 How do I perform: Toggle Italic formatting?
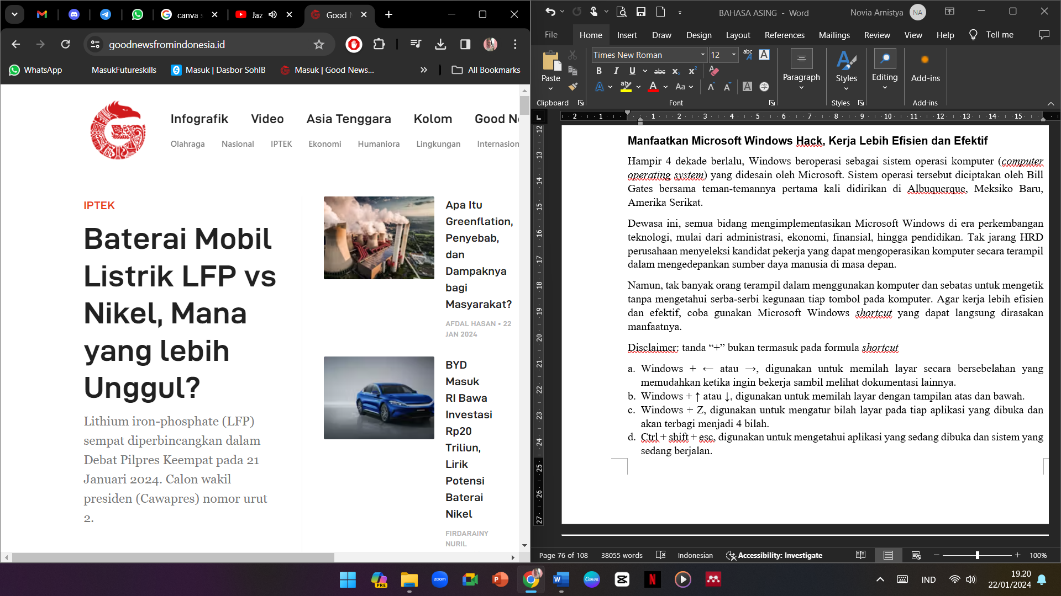[616, 71]
